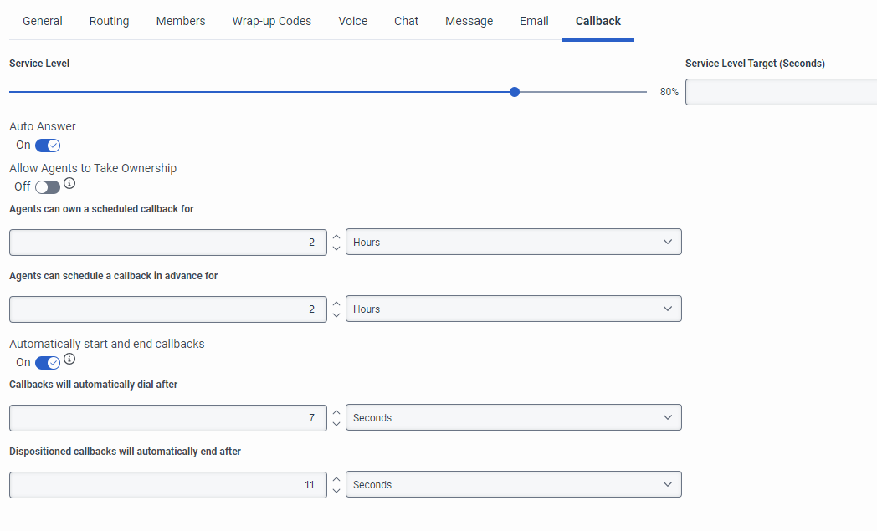Viewport: 877px width, 531px height.
Task: Expand the dispositioned callbacks end unit dropdown
Action: [x=513, y=485]
